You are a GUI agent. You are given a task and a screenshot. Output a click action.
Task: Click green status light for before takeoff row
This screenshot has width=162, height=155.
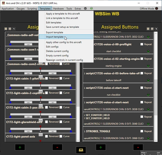tap(148, 80)
